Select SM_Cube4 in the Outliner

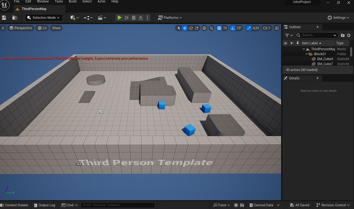324,59
